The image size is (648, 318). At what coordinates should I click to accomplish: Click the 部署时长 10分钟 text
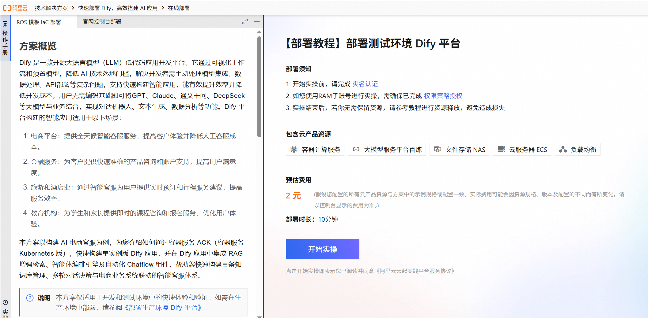coord(312,219)
